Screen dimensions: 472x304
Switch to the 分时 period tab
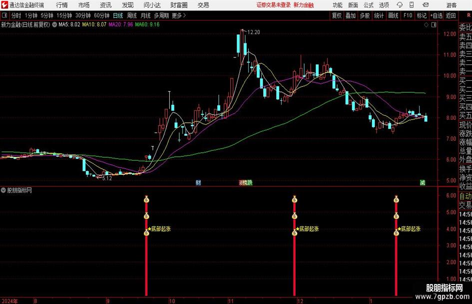[x=16, y=15]
